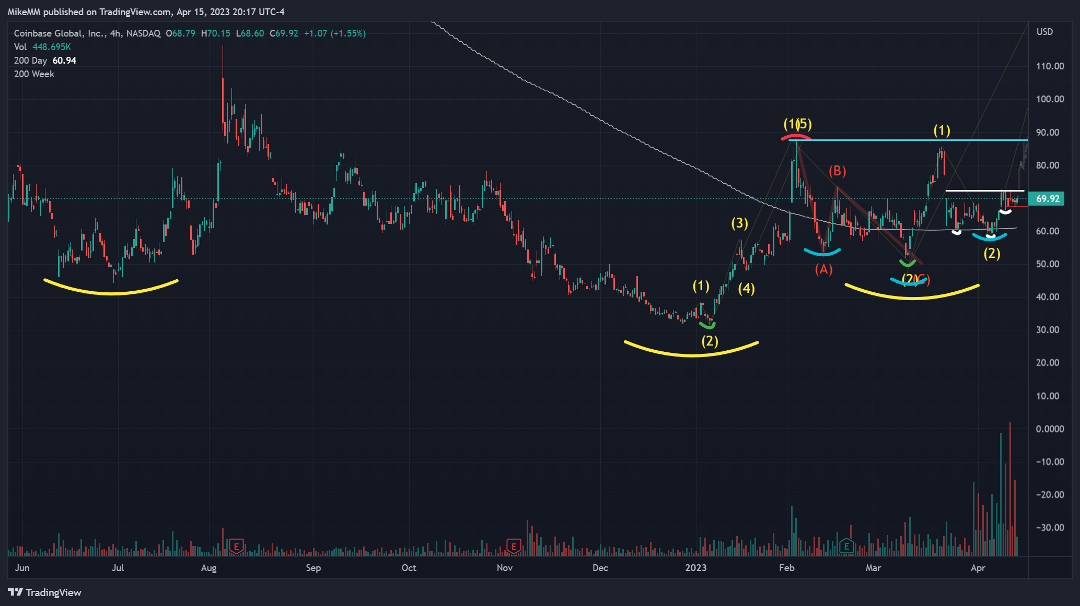Screen dimensions: 1080x606
Task: Click the yellow (2) label below the April low
Action: (x=992, y=254)
